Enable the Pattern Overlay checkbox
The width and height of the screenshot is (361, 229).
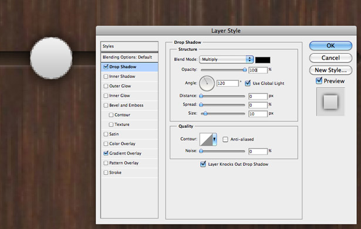click(x=106, y=163)
